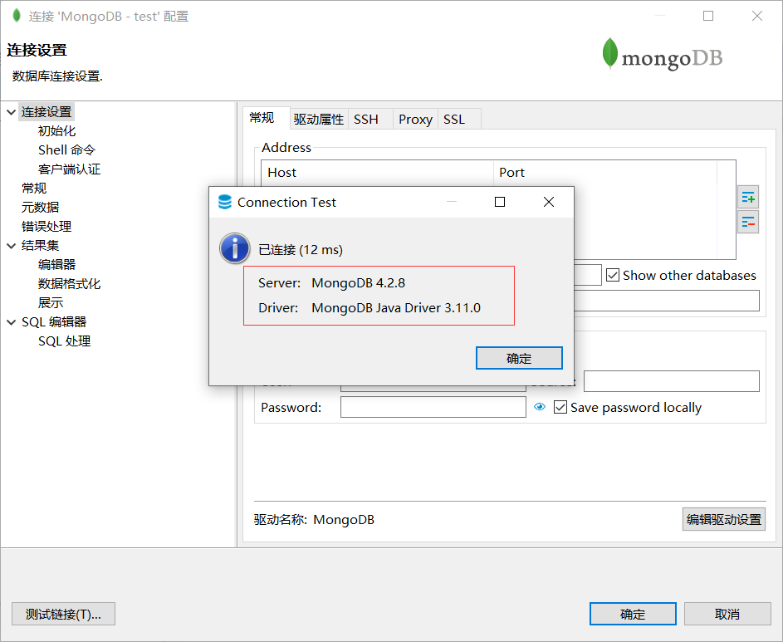Select 展示 tree item
Viewport: 783px width, 642px height.
point(51,303)
